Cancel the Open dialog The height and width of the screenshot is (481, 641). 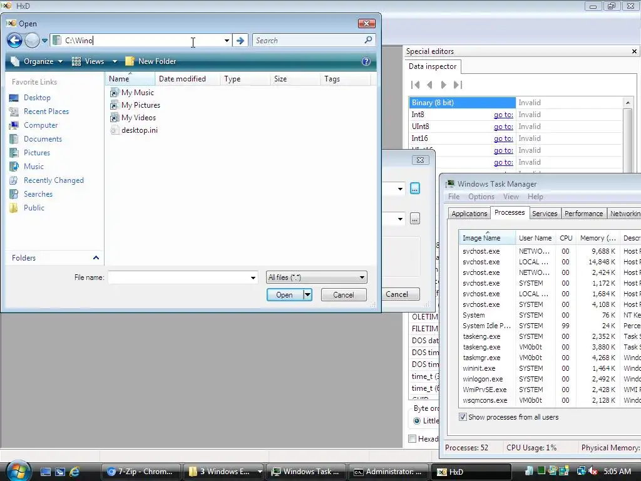pos(344,295)
